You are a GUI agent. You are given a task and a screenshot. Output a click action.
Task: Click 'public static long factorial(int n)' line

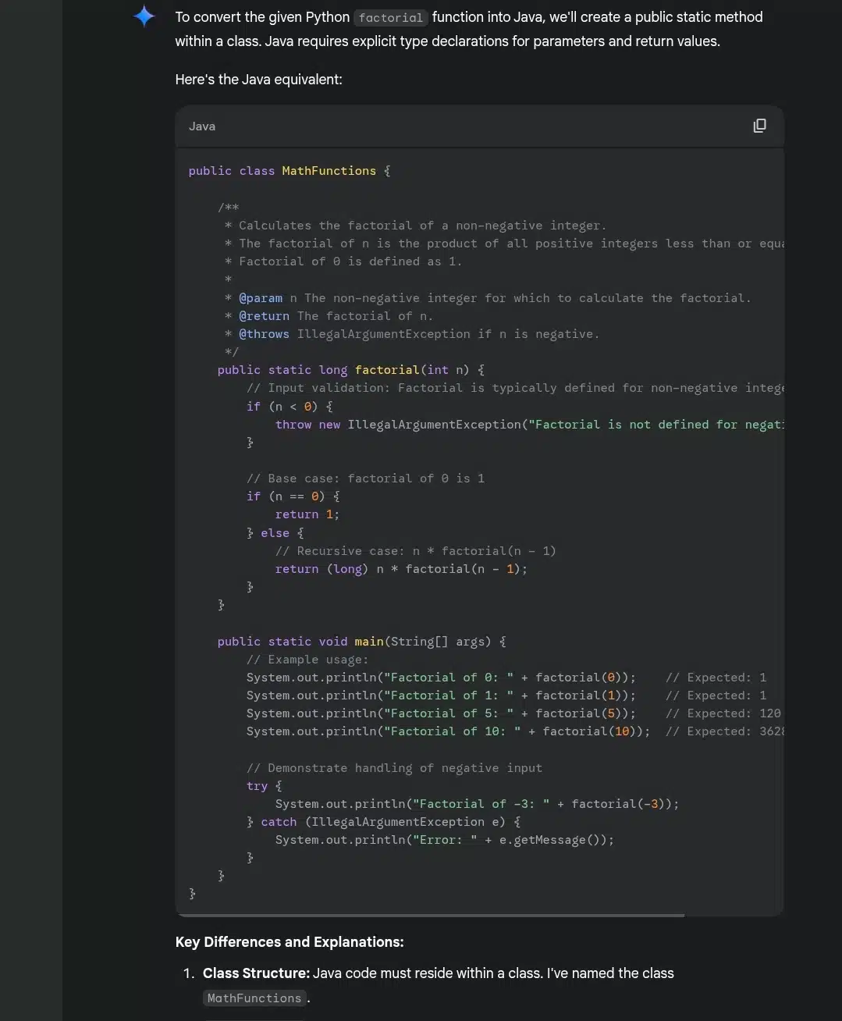[x=351, y=370]
